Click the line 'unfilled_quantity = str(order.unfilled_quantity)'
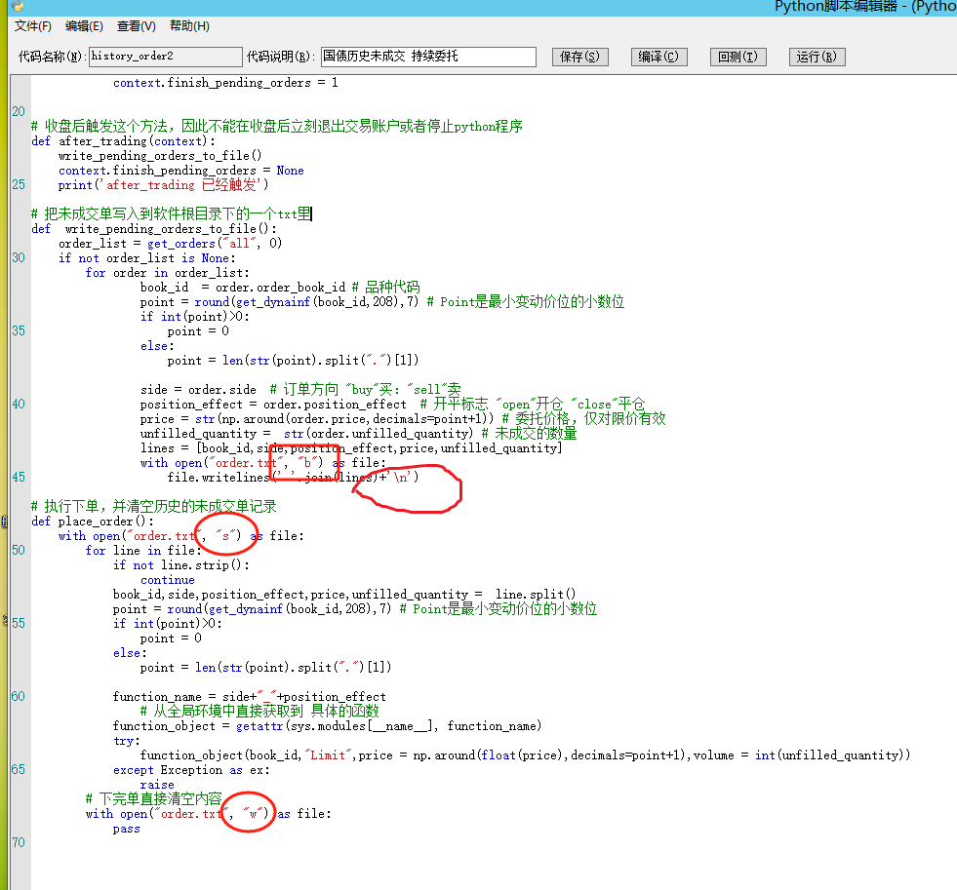The image size is (957, 890). [x=307, y=434]
